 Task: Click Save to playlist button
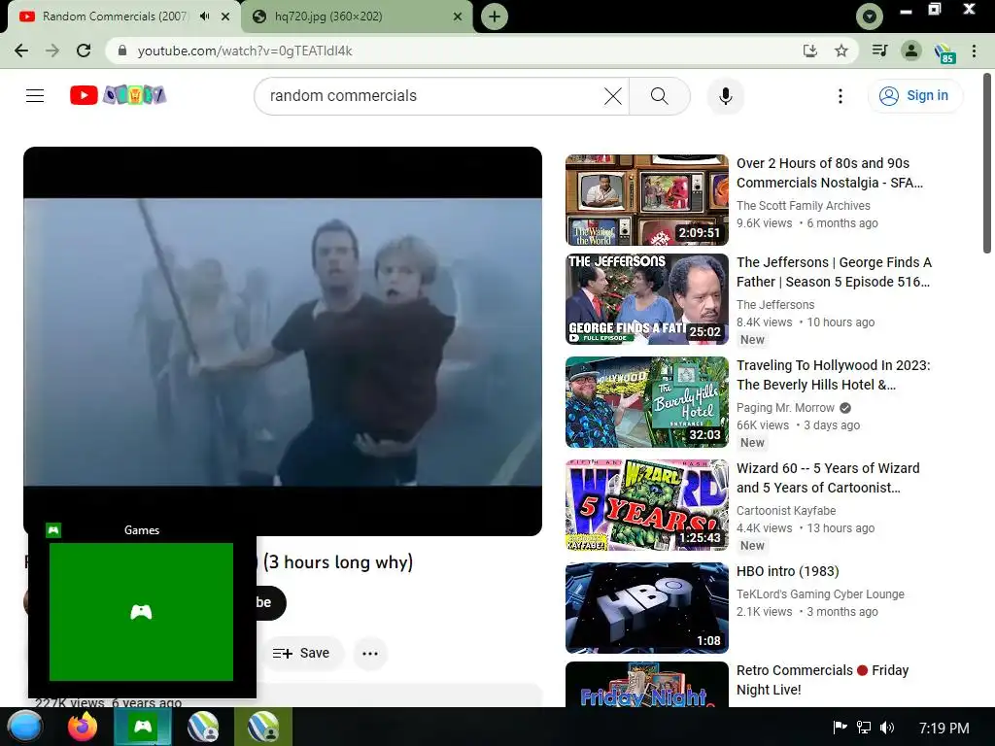coord(301,653)
